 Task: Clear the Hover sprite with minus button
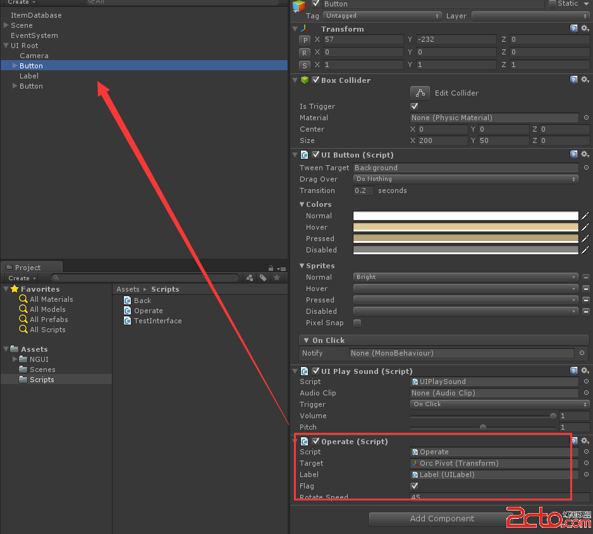(586, 289)
